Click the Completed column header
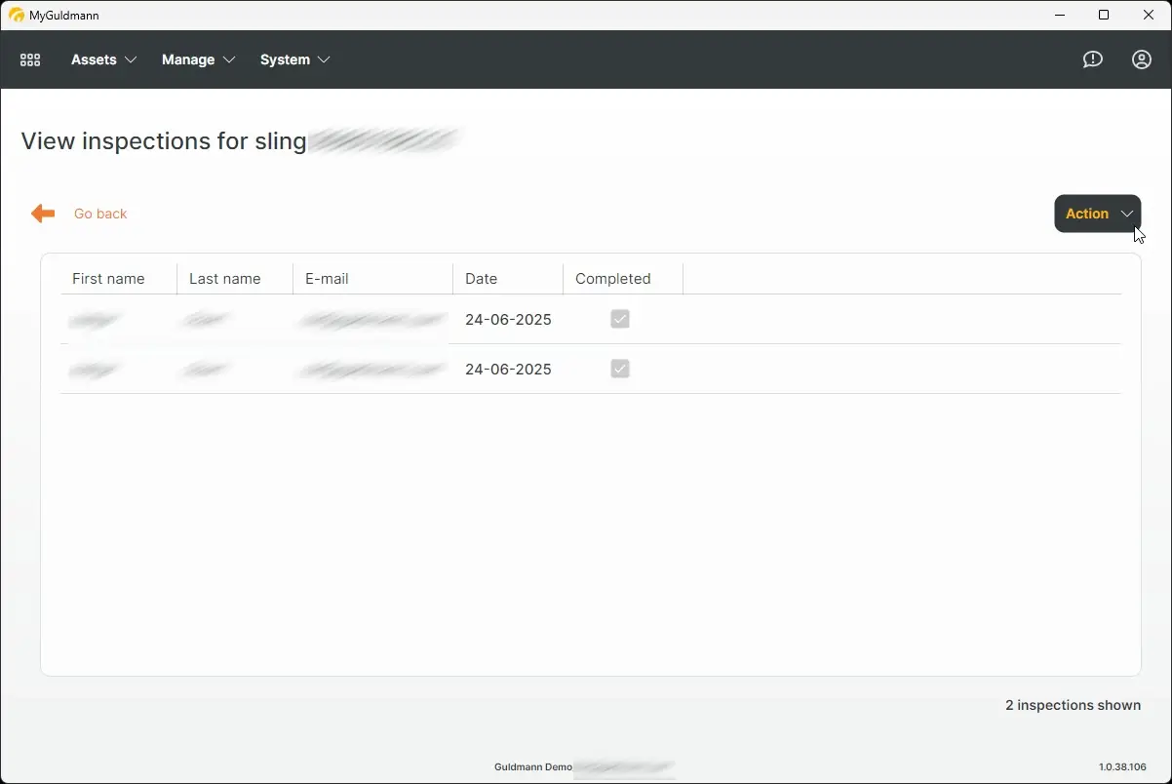1172x784 pixels. coord(613,278)
